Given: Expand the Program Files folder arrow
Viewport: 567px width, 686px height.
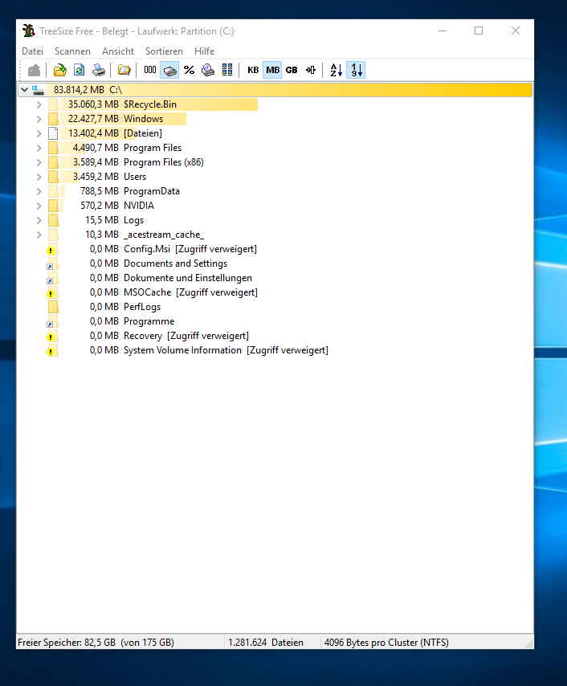Looking at the screenshot, I should 39,148.
